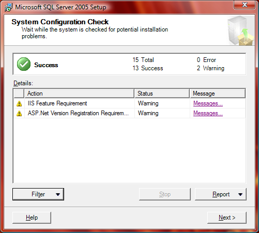Click the server box graphic in header
259x233 pixels.
240,30
